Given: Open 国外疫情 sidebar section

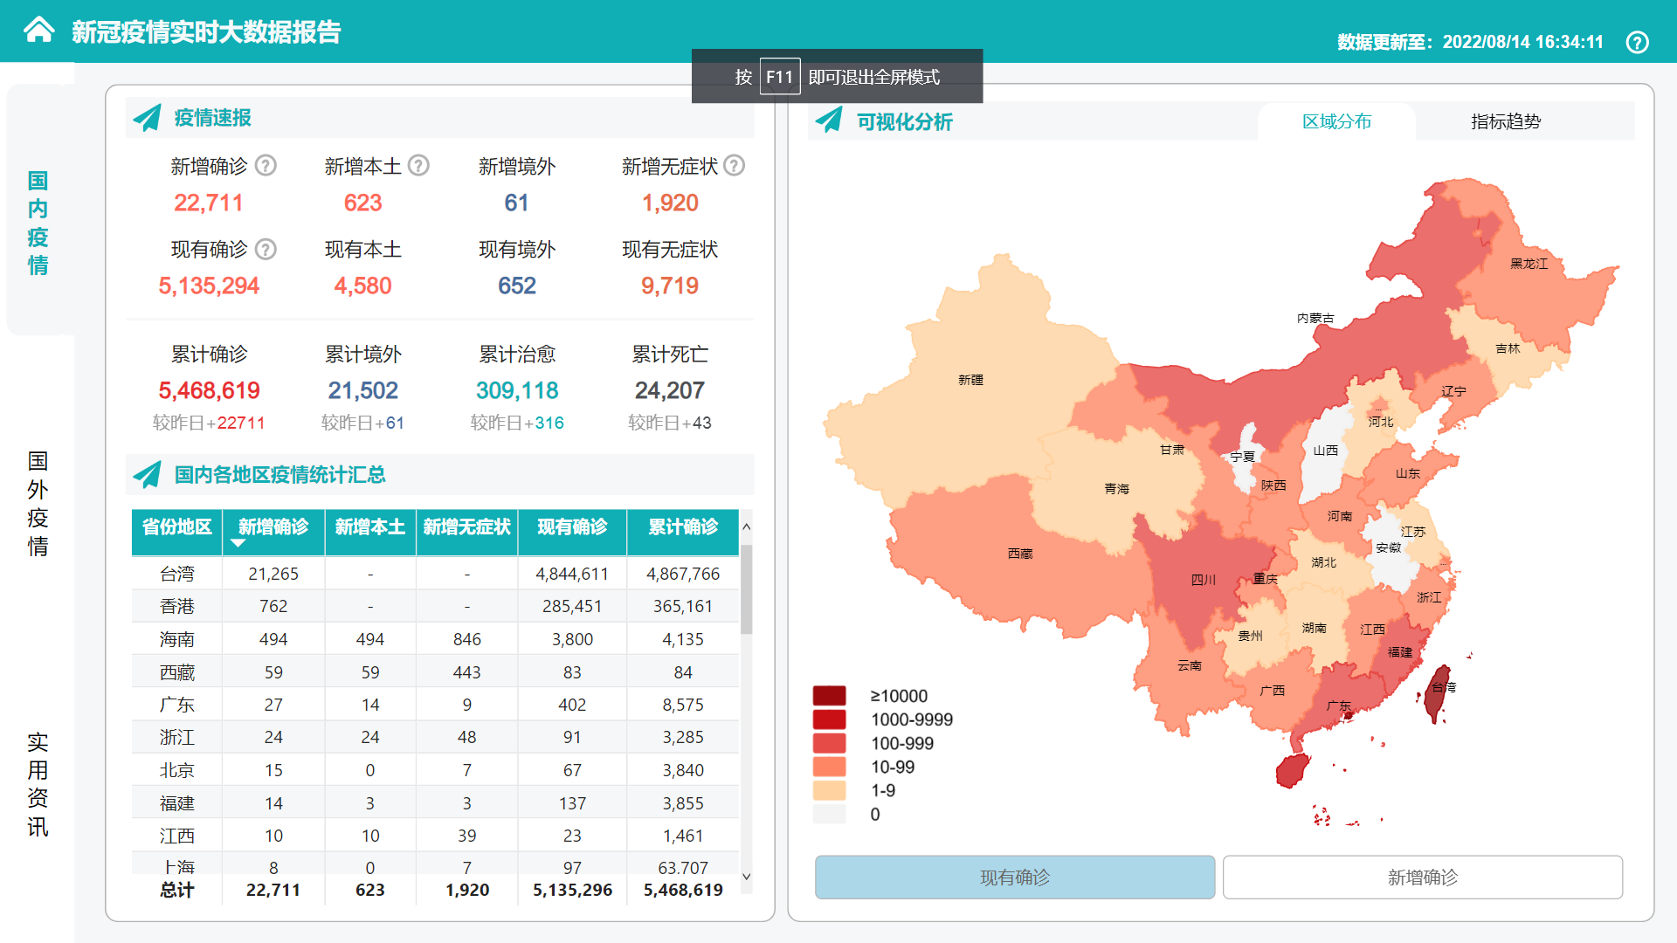Looking at the screenshot, I should pyautogui.click(x=38, y=503).
